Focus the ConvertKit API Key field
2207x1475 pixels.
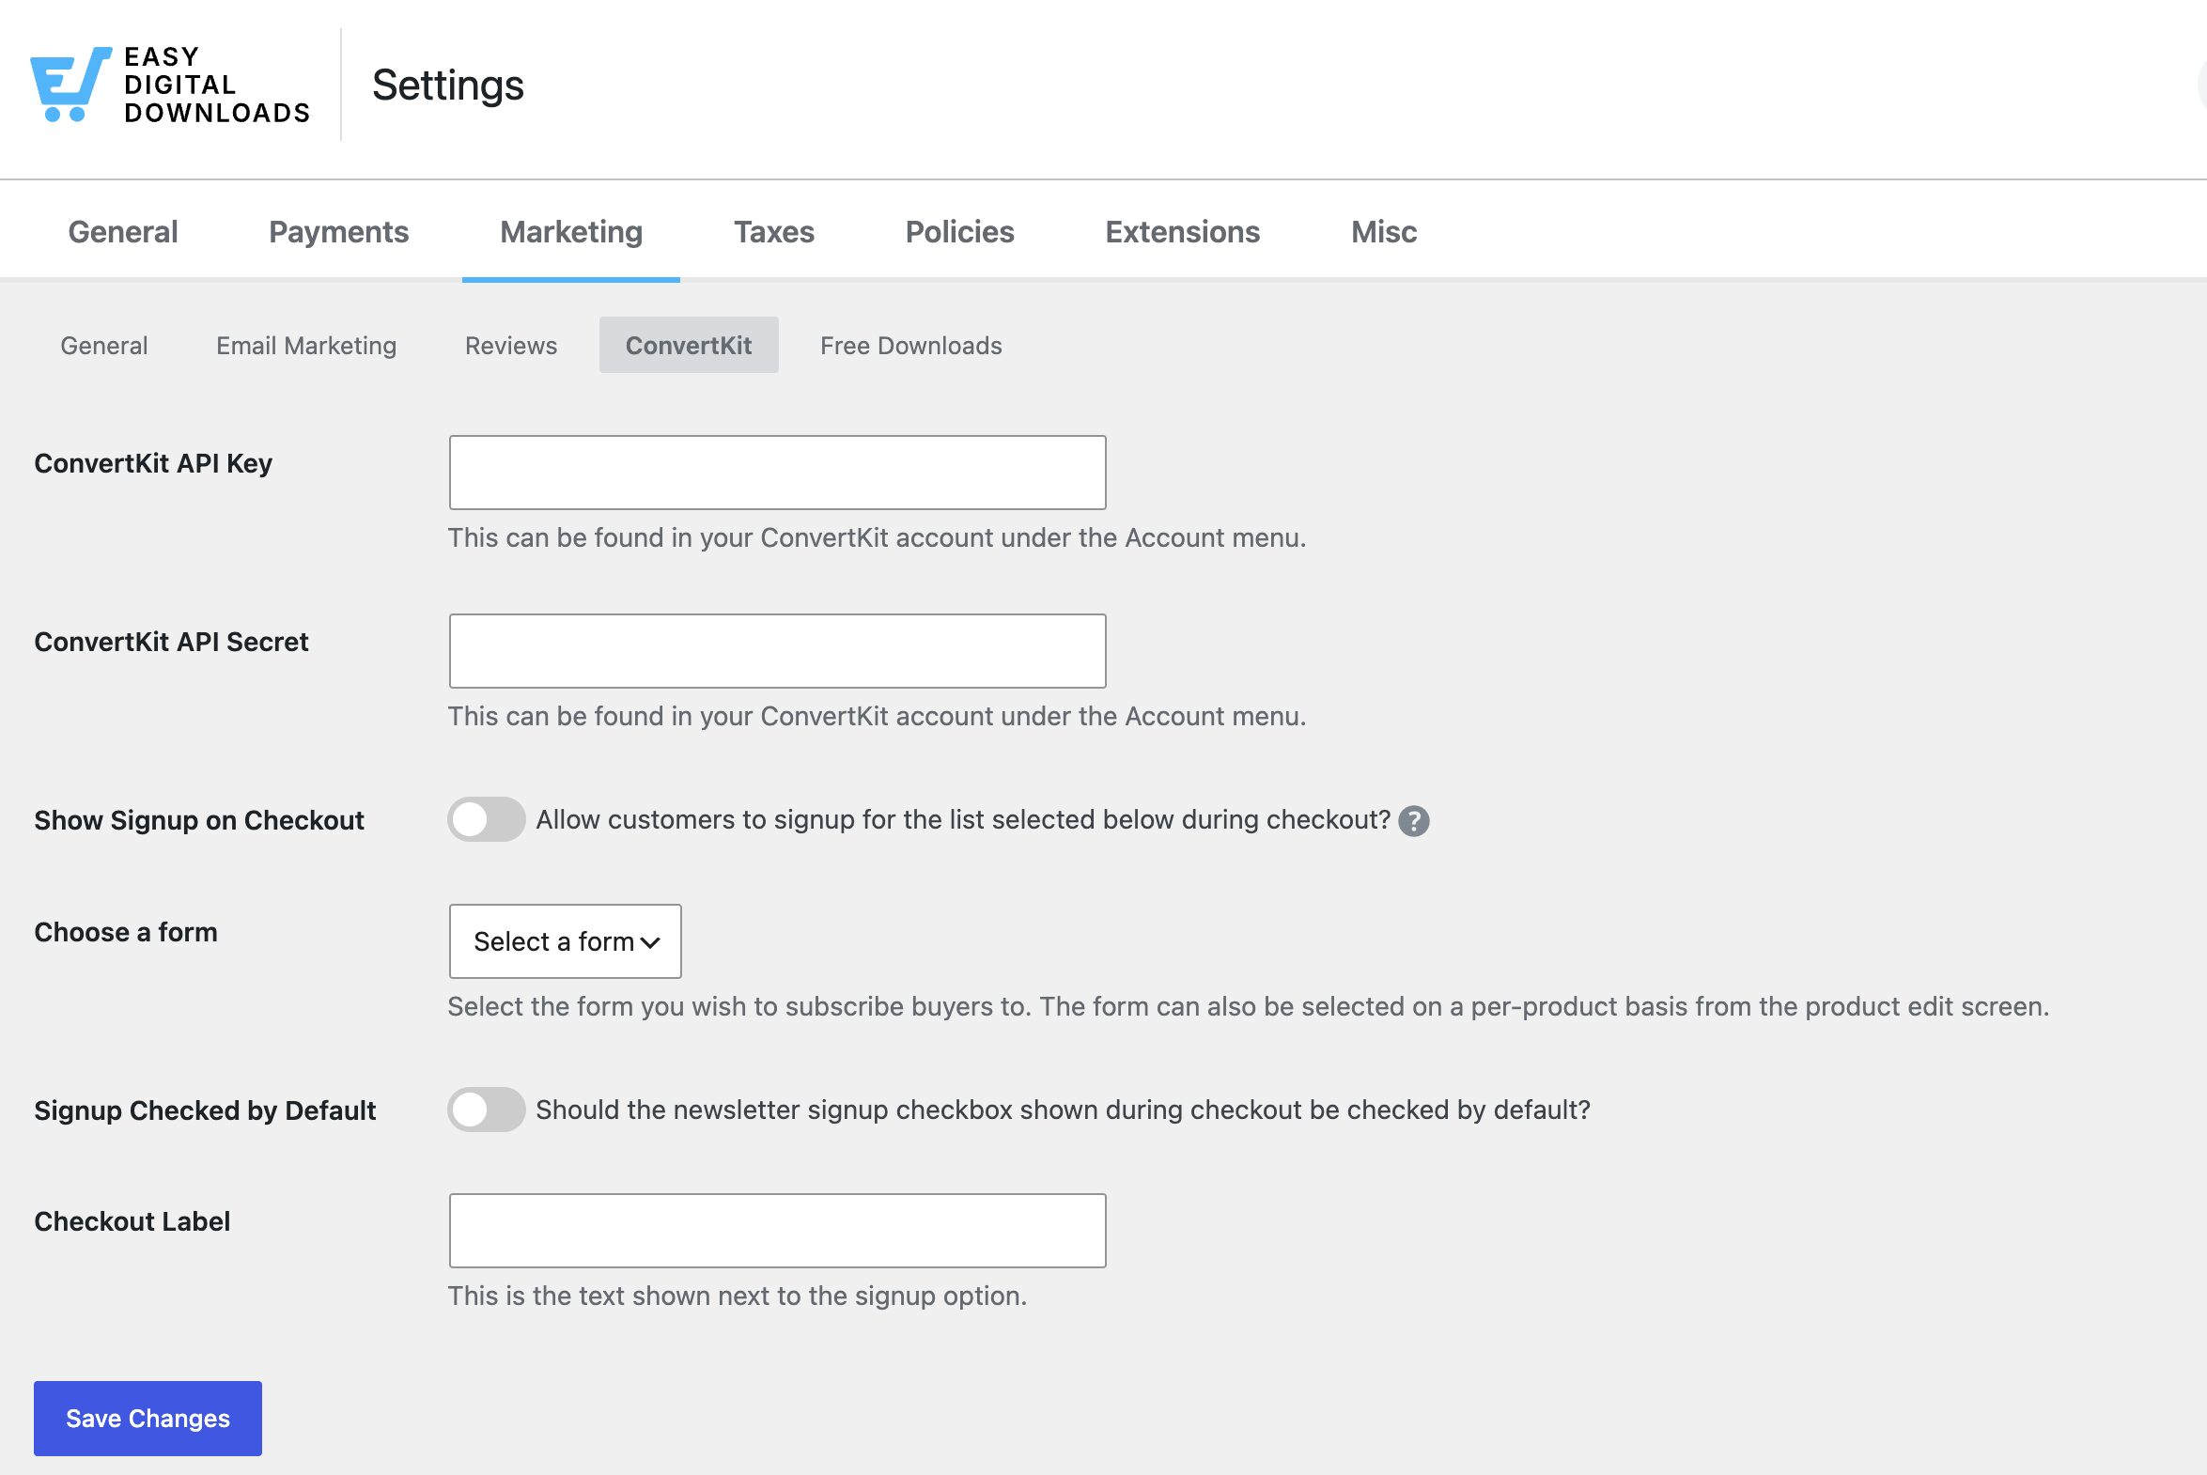777,473
